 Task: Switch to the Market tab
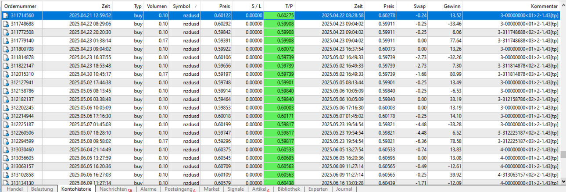coord(211,189)
